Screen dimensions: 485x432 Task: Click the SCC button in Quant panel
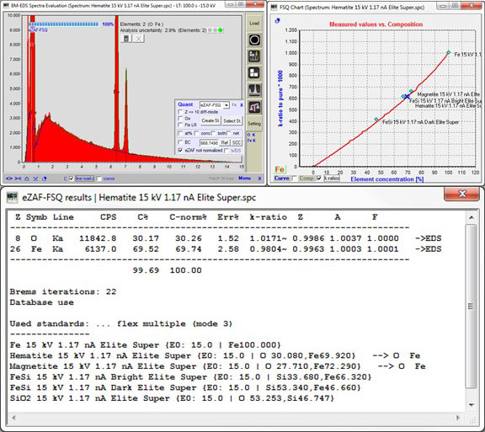pos(237,142)
